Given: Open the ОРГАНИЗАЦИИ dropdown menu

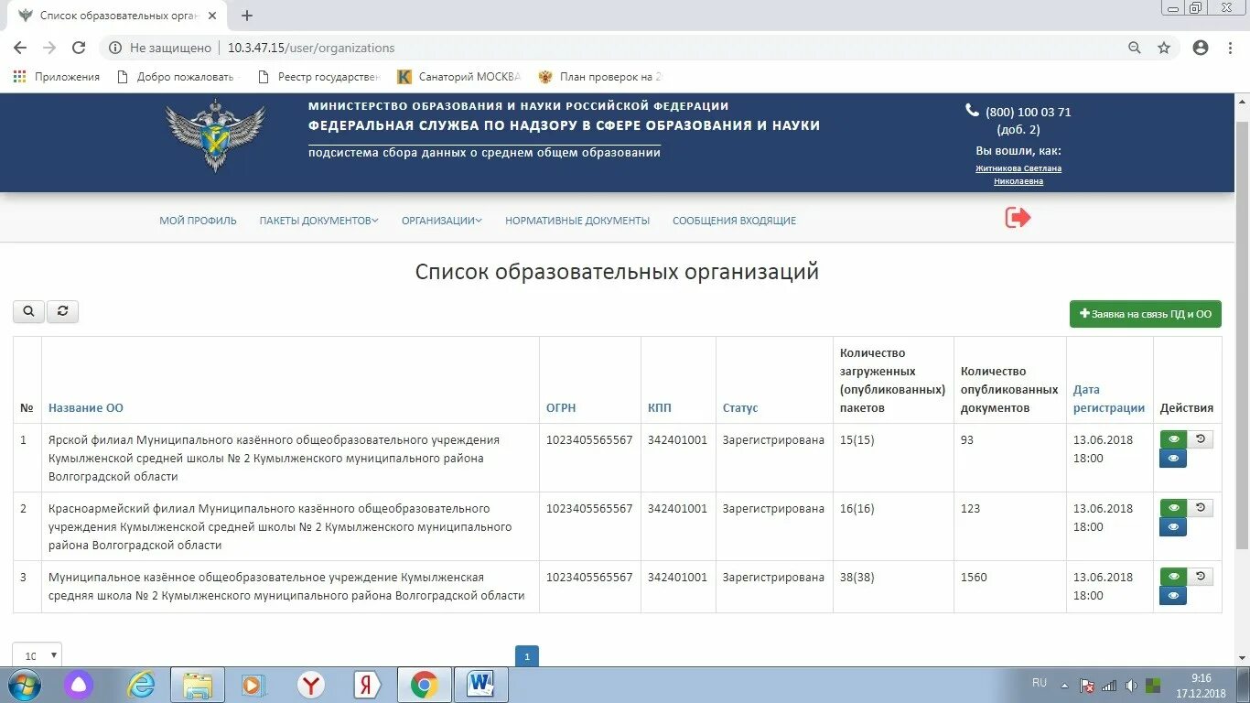Looking at the screenshot, I should click(441, 220).
